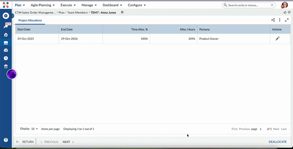Select the Product Owner persona cell
Viewport: 293px width, 149px height.
[x=234, y=39]
